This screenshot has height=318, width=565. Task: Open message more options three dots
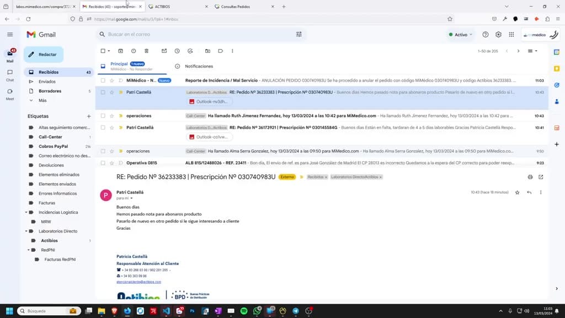point(541,193)
